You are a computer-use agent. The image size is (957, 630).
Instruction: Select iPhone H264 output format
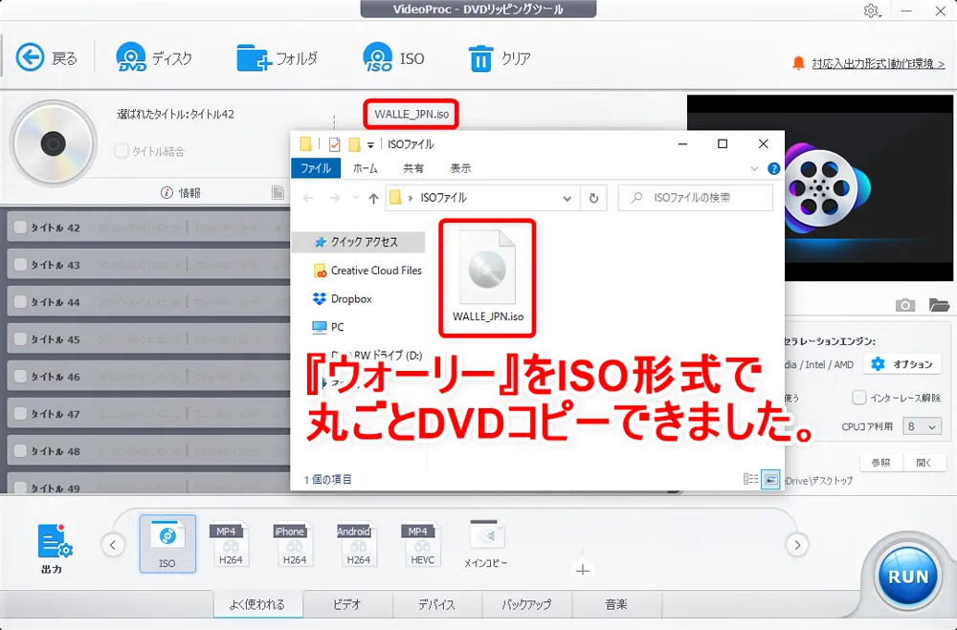point(295,543)
